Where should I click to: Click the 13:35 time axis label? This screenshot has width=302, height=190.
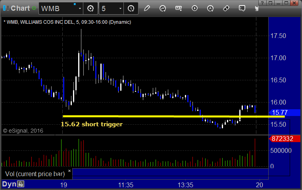(185, 185)
